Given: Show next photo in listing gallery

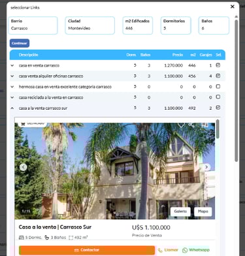Looking at the screenshot, I should point(206,167).
